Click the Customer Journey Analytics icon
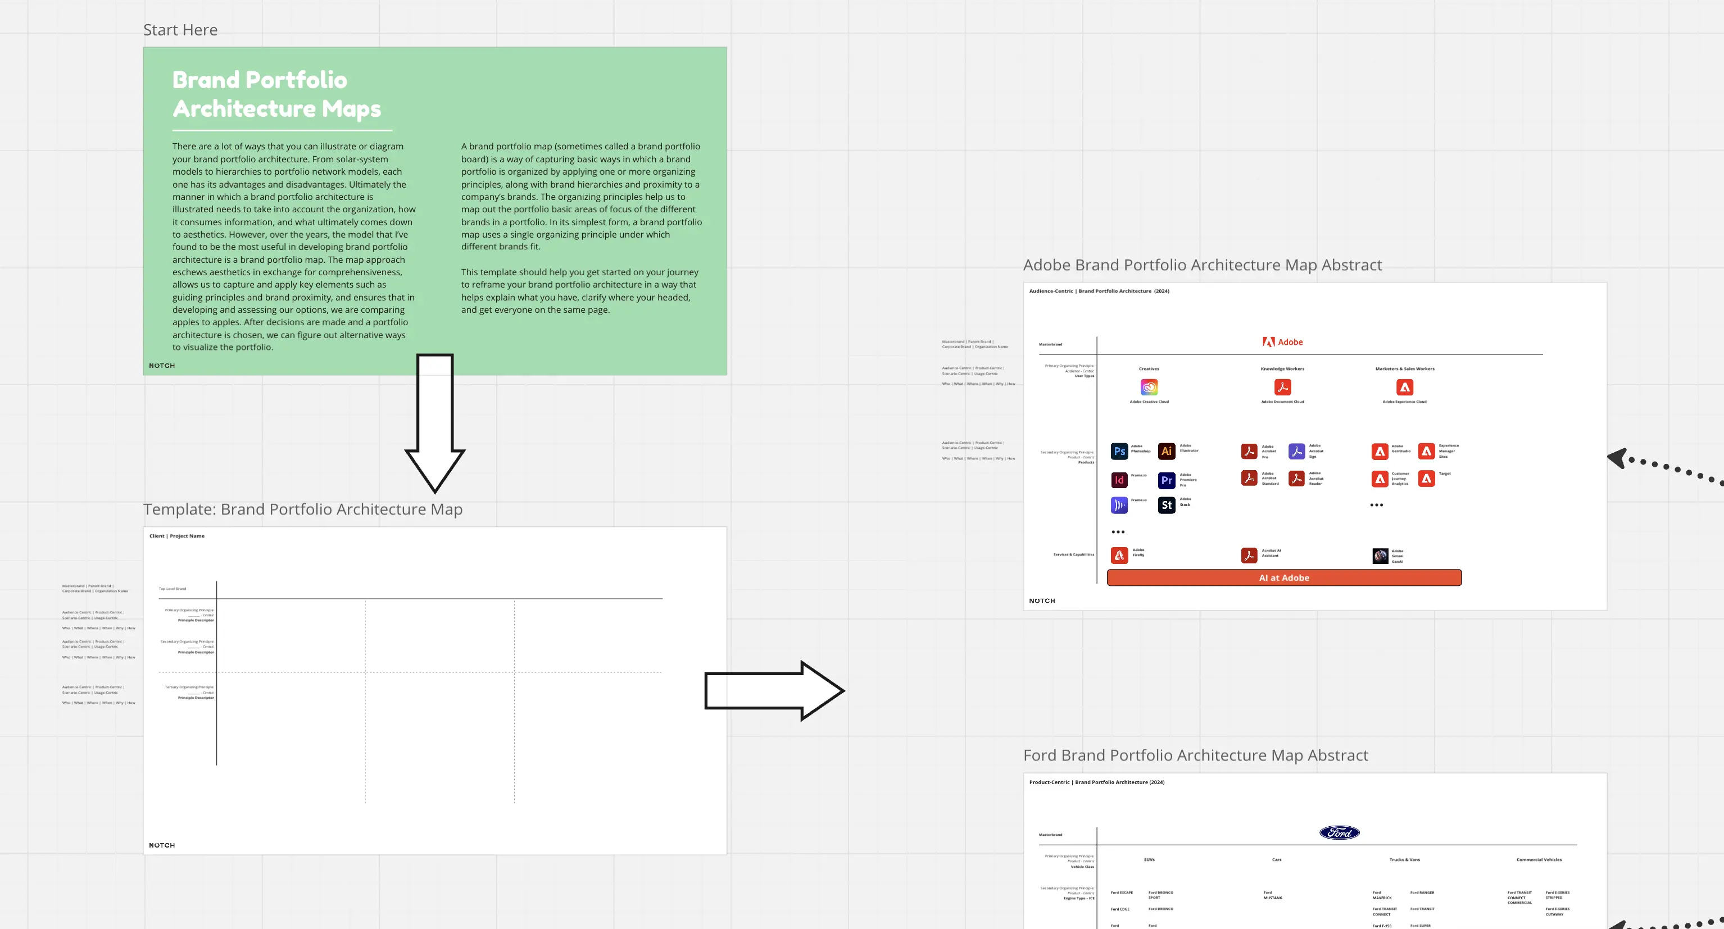 tap(1380, 479)
